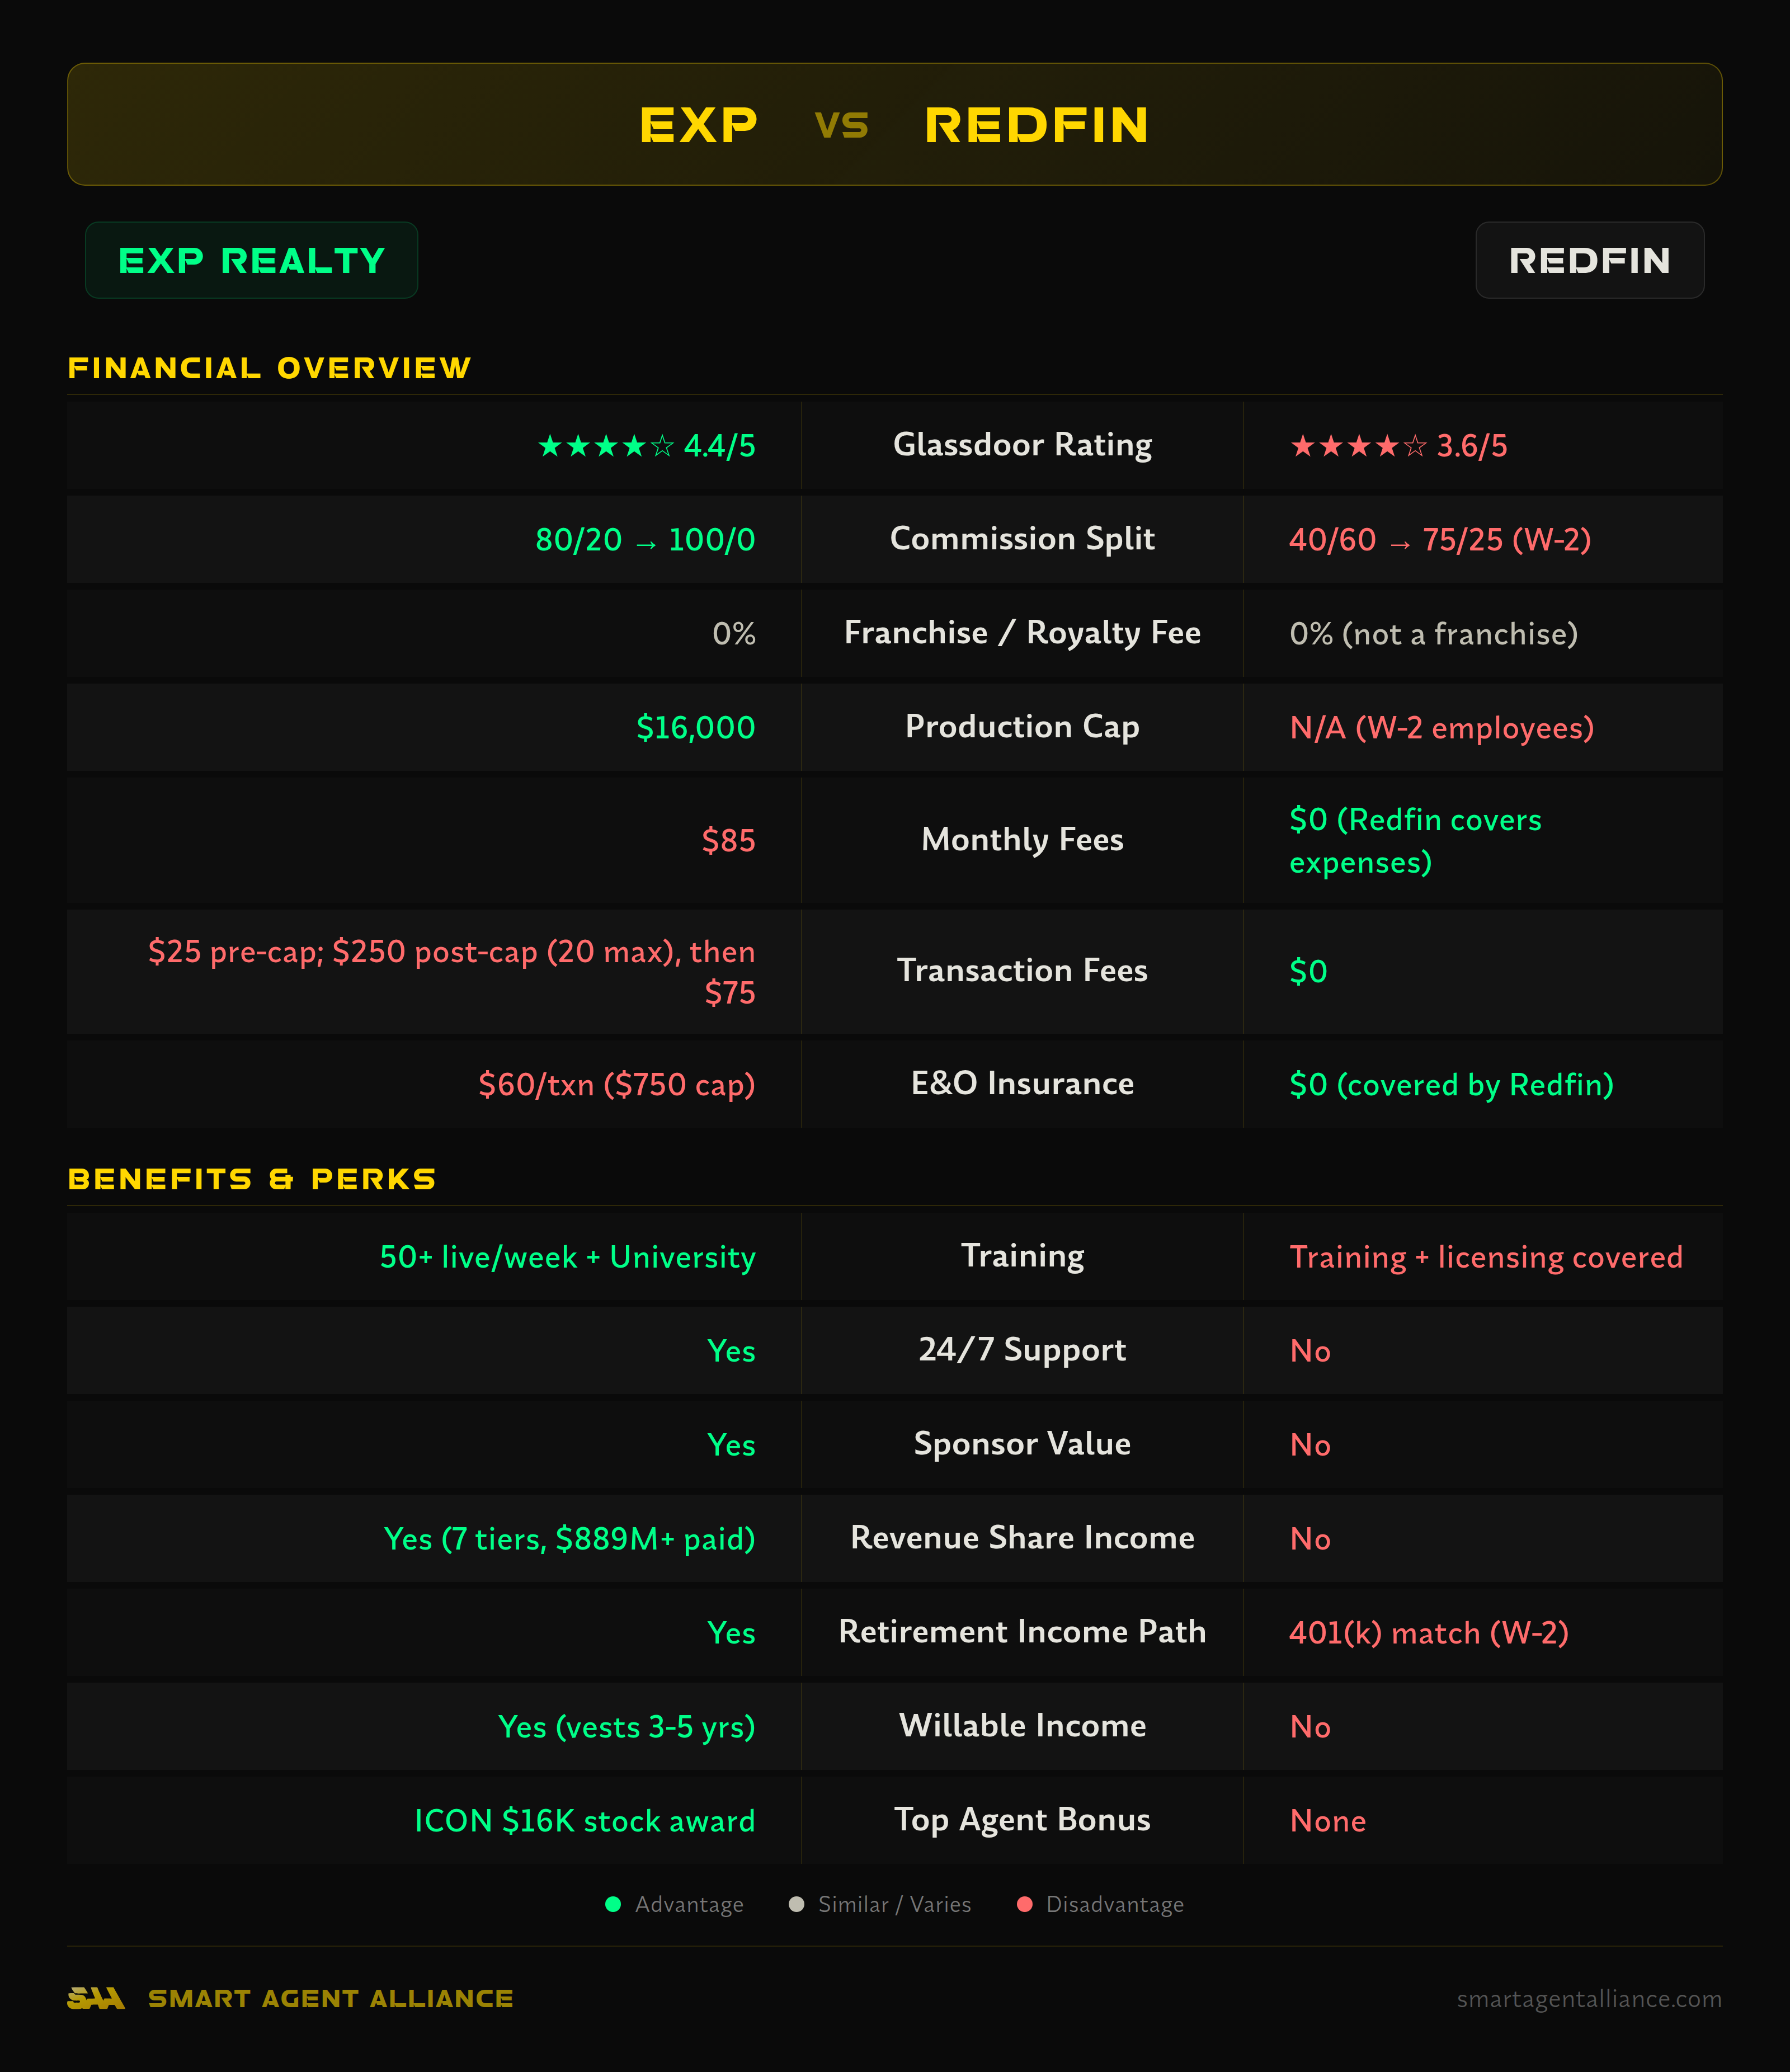Click the Benefits & Perks section heading

[x=252, y=1179]
